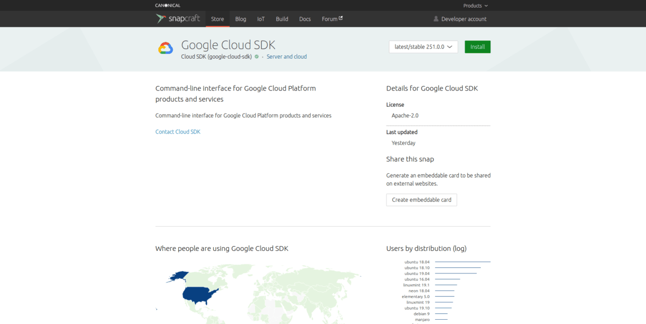Open the latest/stable 251.0.0 channel dropdown
The width and height of the screenshot is (646, 324).
pyautogui.click(x=423, y=47)
